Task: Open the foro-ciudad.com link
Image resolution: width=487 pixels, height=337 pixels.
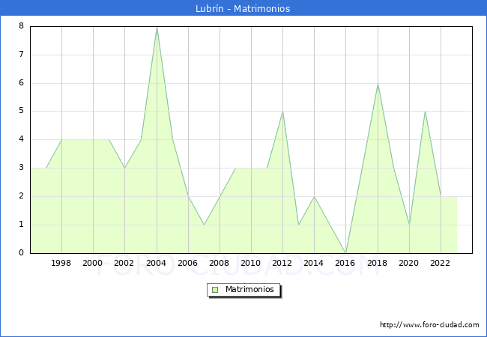Action: pyautogui.click(x=429, y=325)
